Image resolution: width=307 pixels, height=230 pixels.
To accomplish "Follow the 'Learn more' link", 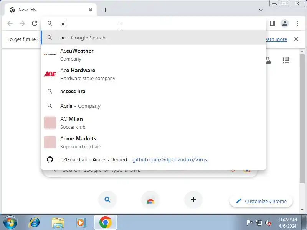I will click(x=276, y=39).
